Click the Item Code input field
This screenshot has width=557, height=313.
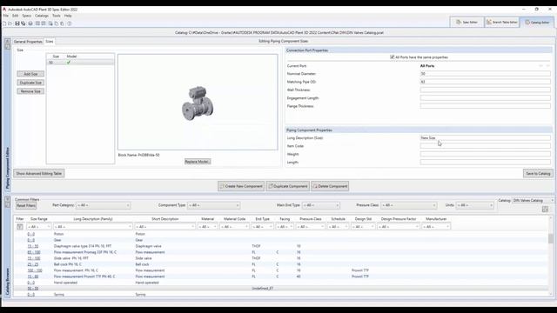(x=486, y=146)
